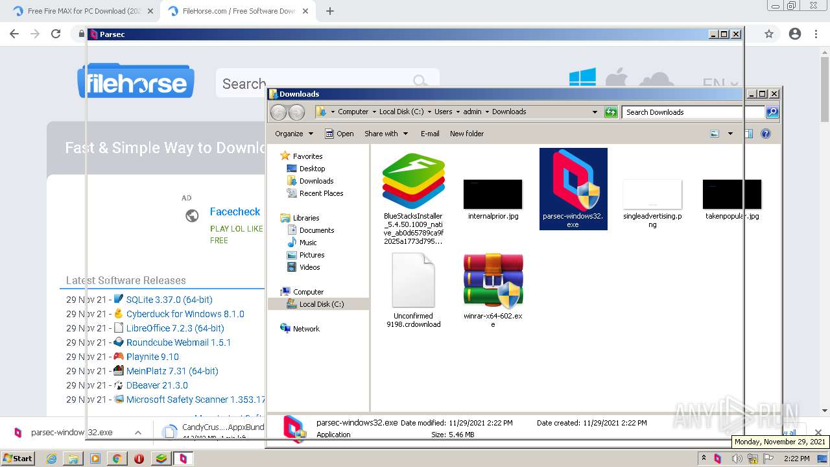This screenshot has height=467, width=830.
Task: Open the dropdown arrow after Computer breadcrumb
Action: click(x=374, y=112)
